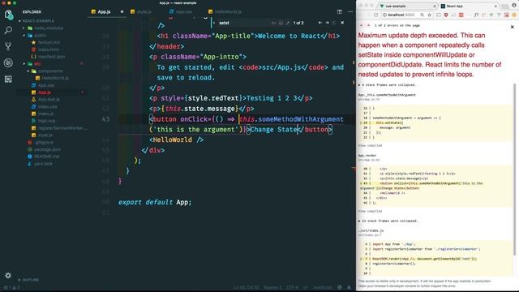Click the browser page vertical scrollbar

point(515,169)
